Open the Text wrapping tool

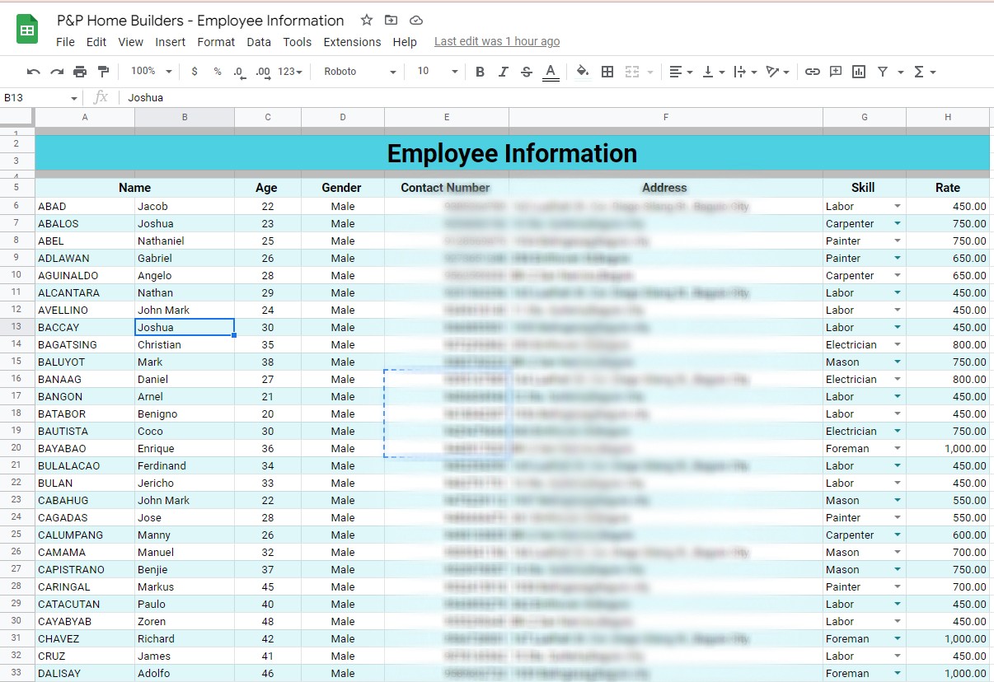pyautogui.click(x=744, y=72)
